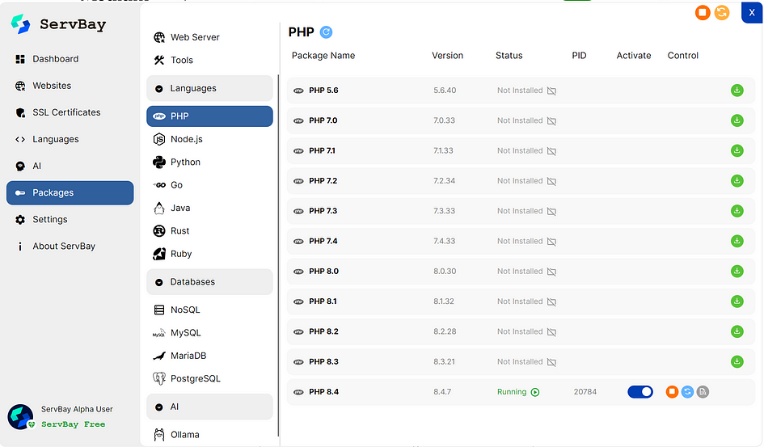
Task: Select Packages in the sidebar
Action: 70,193
